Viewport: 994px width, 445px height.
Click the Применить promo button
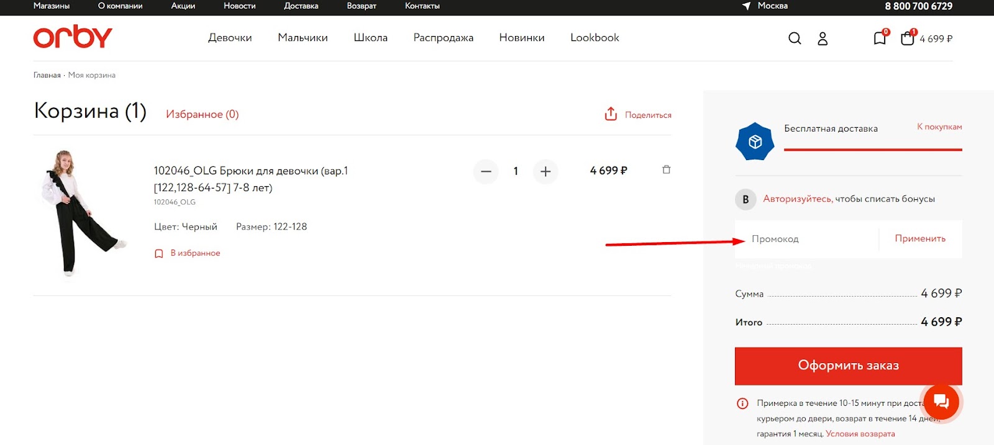coord(920,238)
